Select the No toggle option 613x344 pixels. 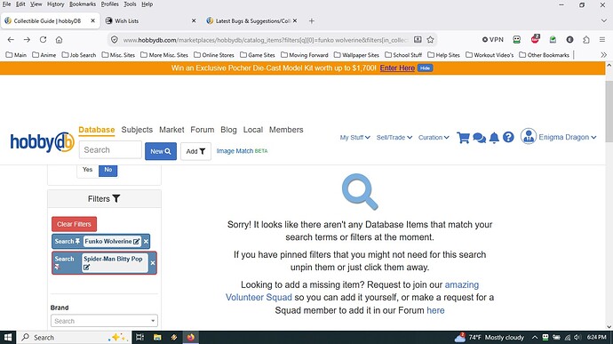[107, 170]
